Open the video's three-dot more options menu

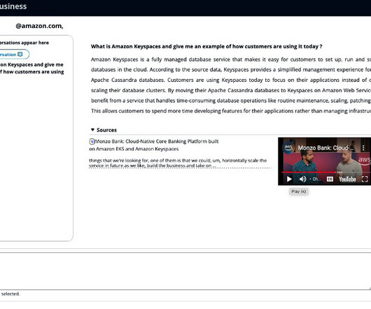click(x=363, y=148)
